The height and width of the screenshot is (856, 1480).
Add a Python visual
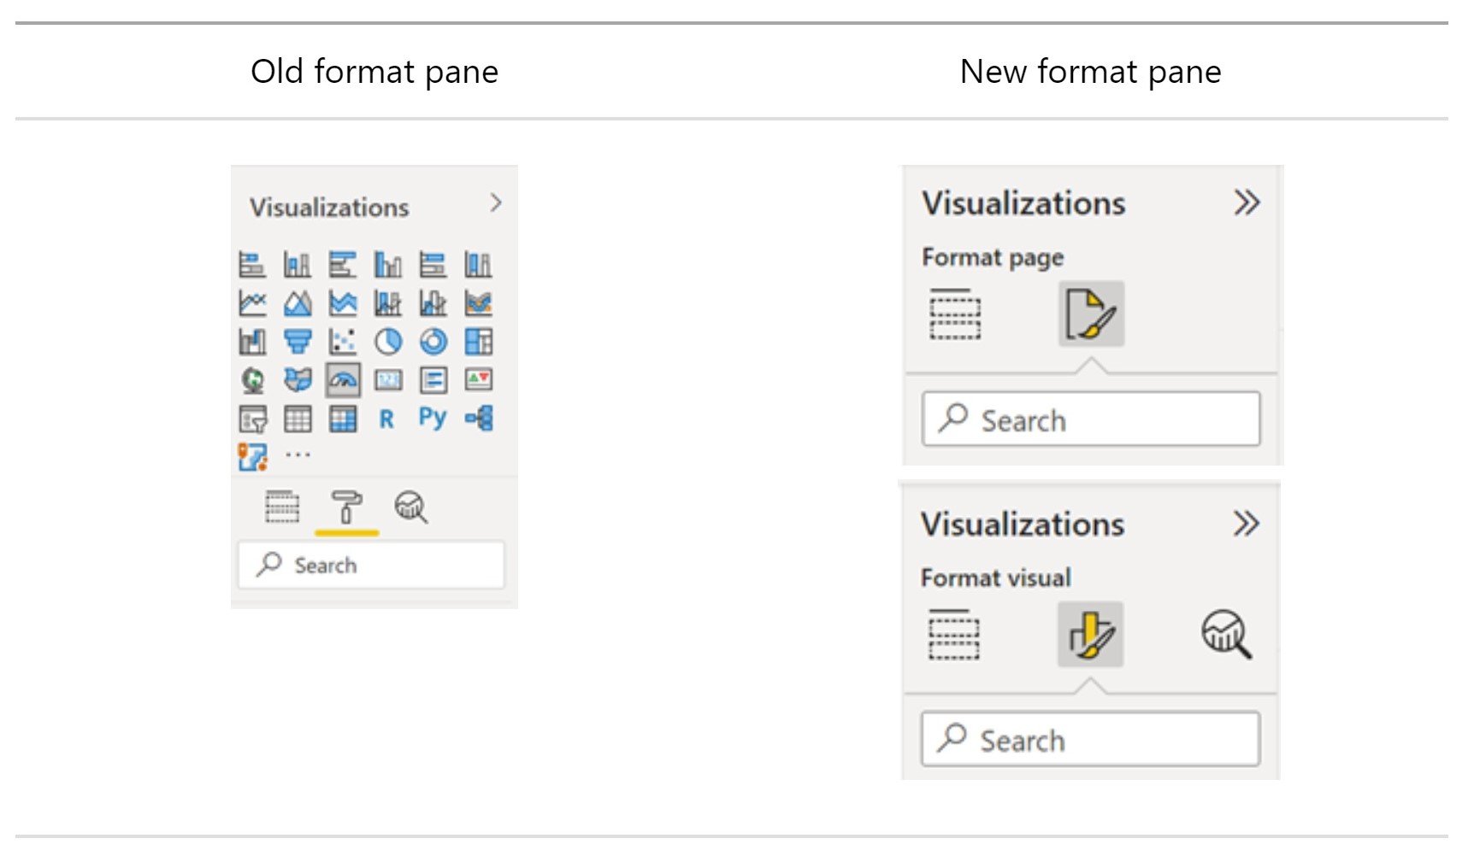[x=433, y=417]
